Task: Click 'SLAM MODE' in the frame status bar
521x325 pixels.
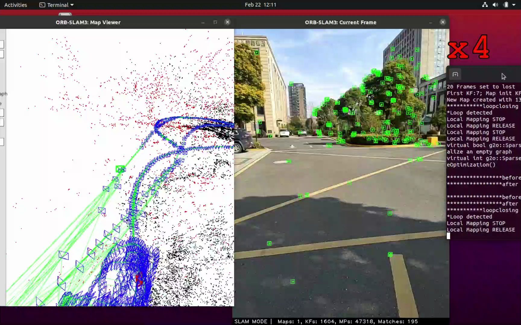Action: point(251,321)
